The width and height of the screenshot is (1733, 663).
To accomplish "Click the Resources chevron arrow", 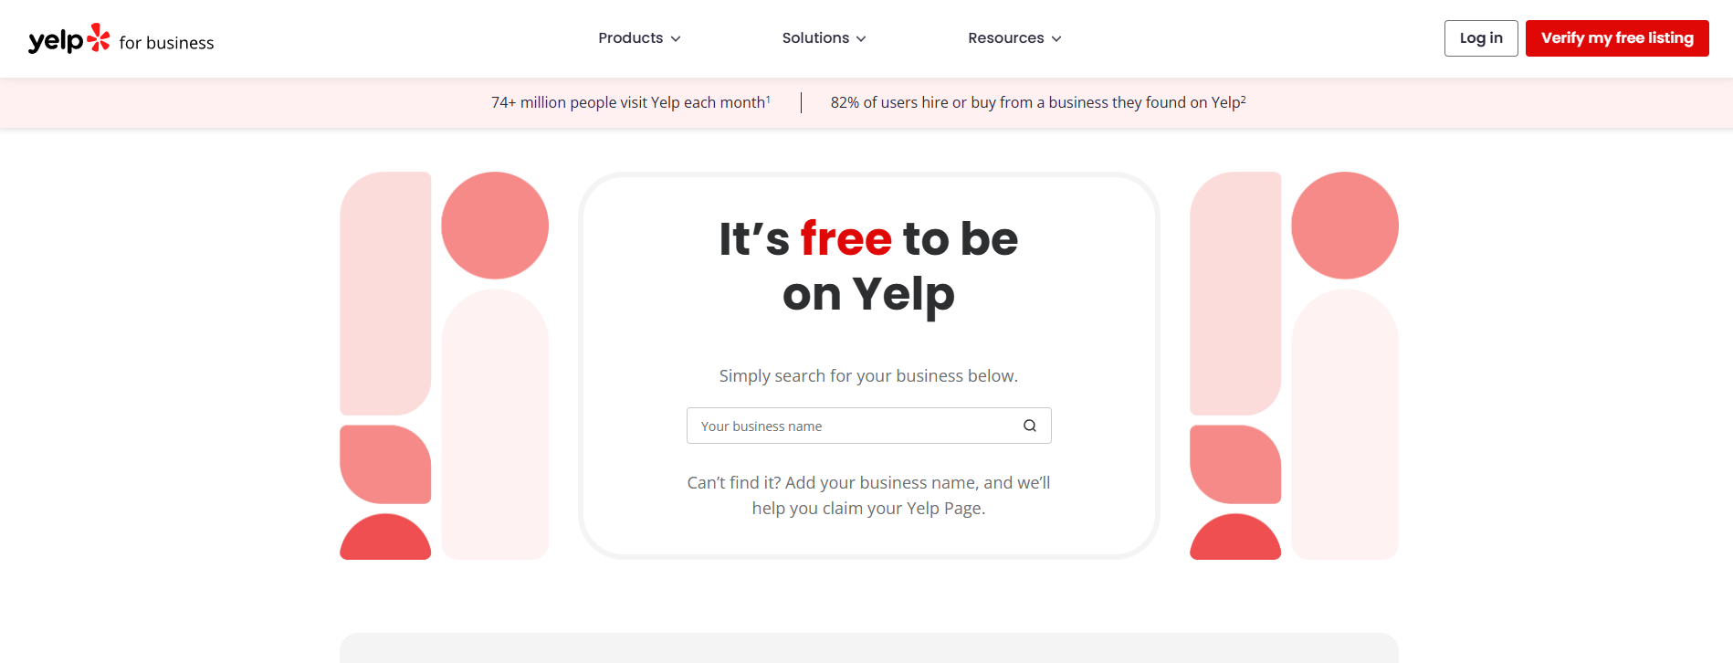I will coord(1056,38).
